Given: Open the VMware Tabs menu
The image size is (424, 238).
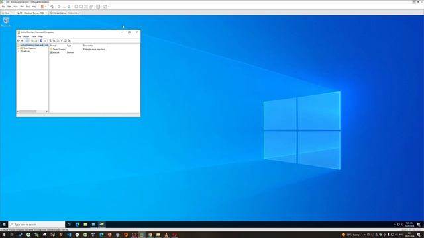Looking at the screenshot, I should (28, 7).
